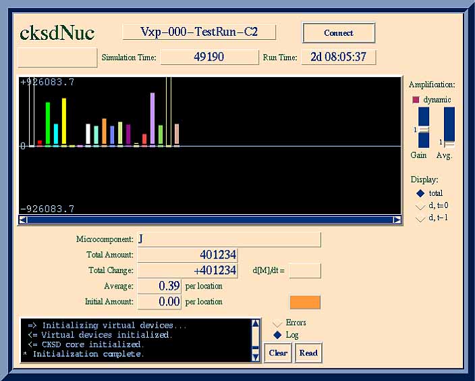Choose the d, t-1 display mode
The width and height of the screenshot is (475, 381).
pos(420,218)
